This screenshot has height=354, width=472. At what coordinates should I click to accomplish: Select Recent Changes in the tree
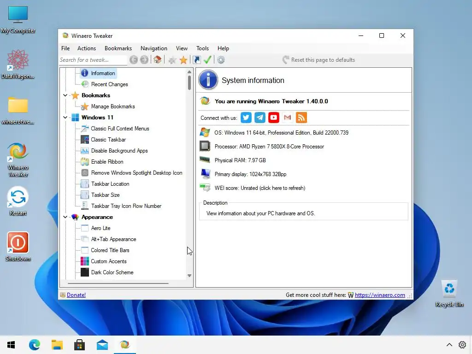(110, 84)
